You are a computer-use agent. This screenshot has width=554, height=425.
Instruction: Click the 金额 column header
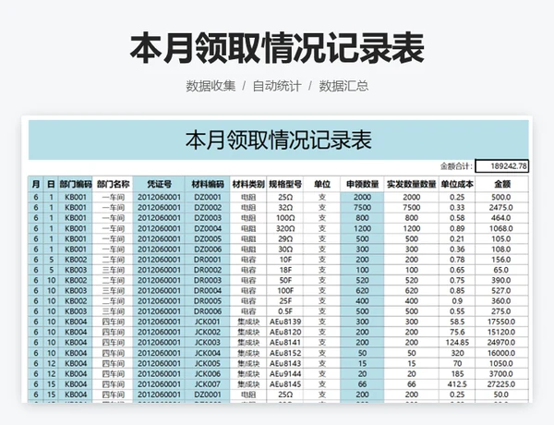[x=501, y=184]
